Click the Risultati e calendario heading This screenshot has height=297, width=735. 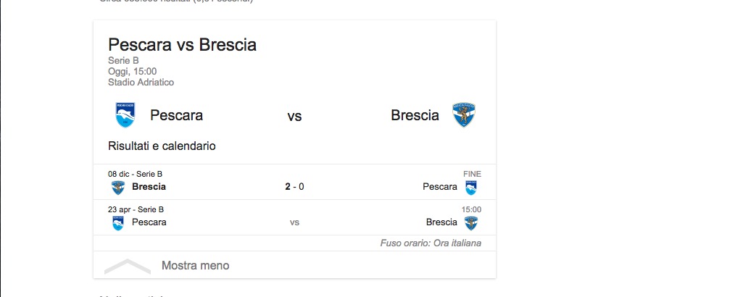coord(162,146)
